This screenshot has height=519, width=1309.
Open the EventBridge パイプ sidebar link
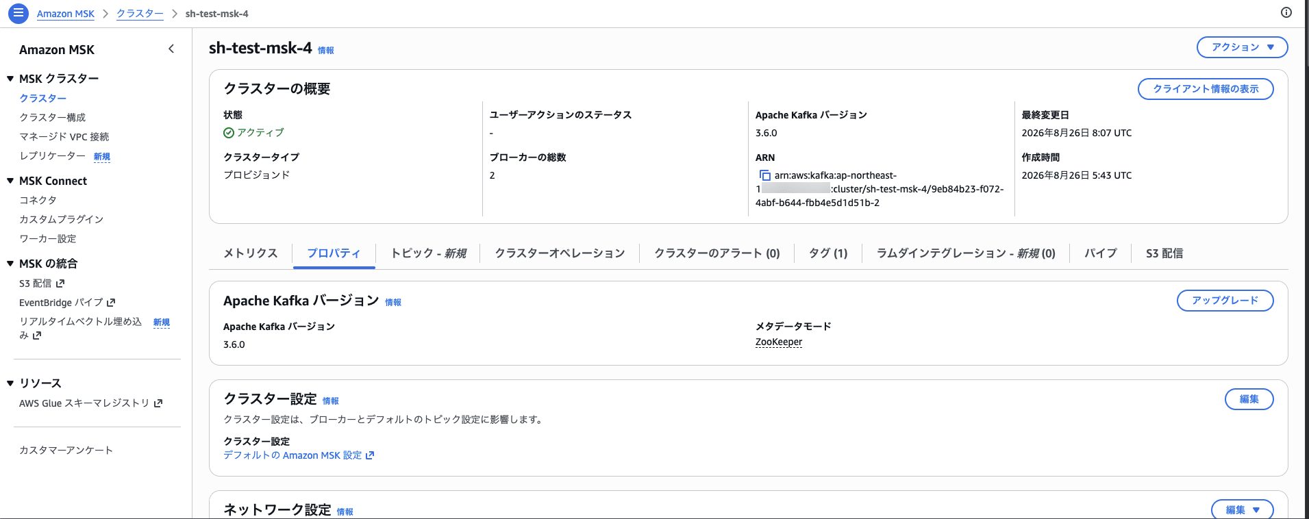(67, 302)
